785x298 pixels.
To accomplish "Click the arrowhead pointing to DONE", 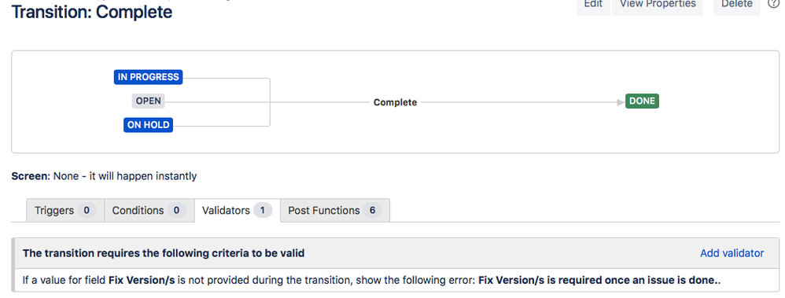I will pyautogui.click(x=621, y=102).
